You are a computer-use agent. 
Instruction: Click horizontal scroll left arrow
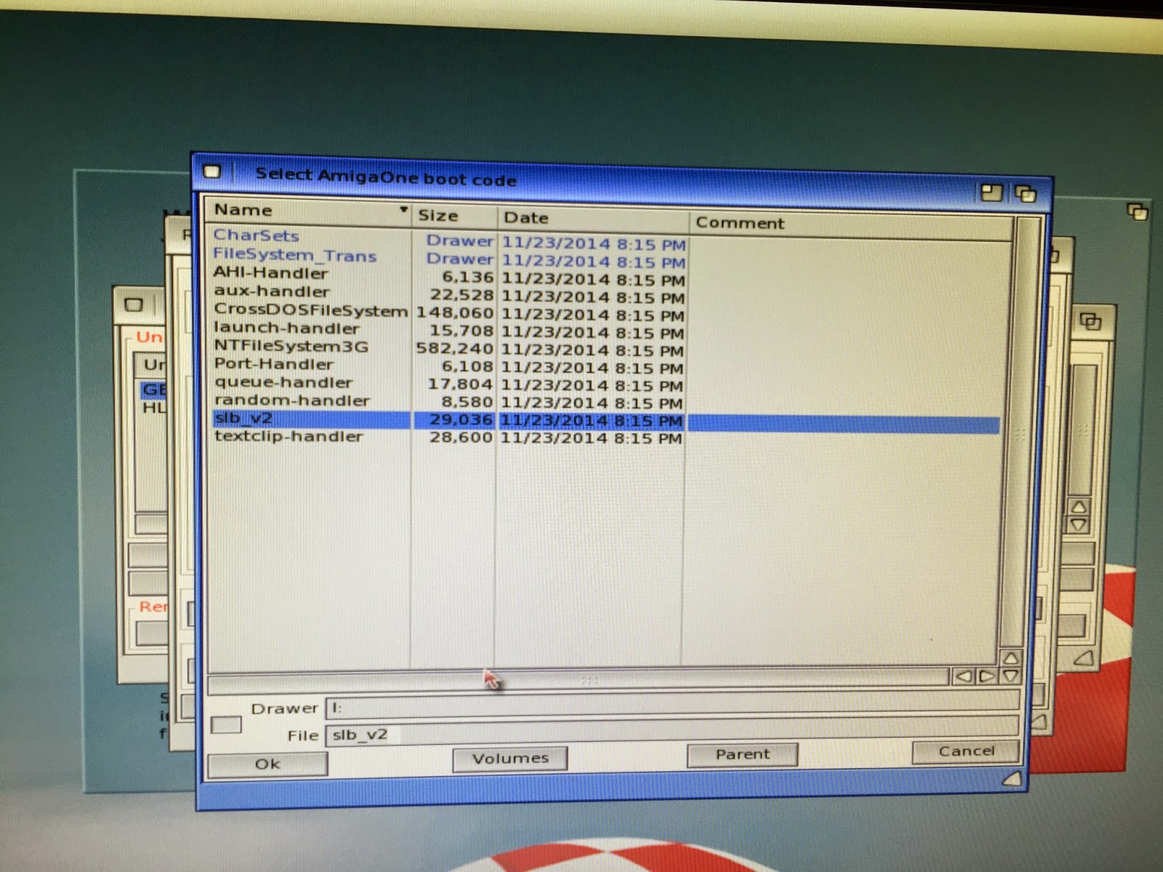[964, 677]
